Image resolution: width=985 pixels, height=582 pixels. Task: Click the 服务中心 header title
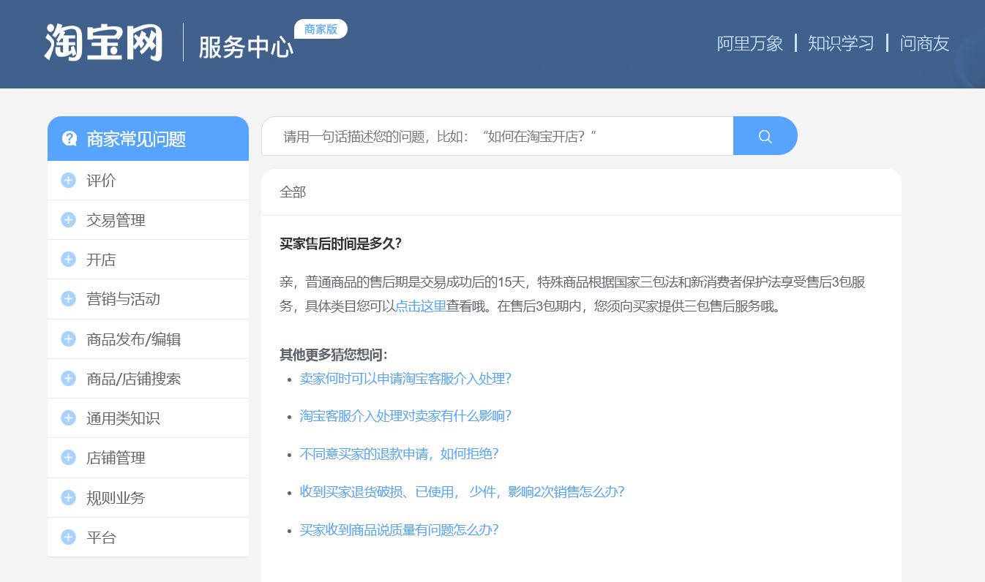(246, 48)
